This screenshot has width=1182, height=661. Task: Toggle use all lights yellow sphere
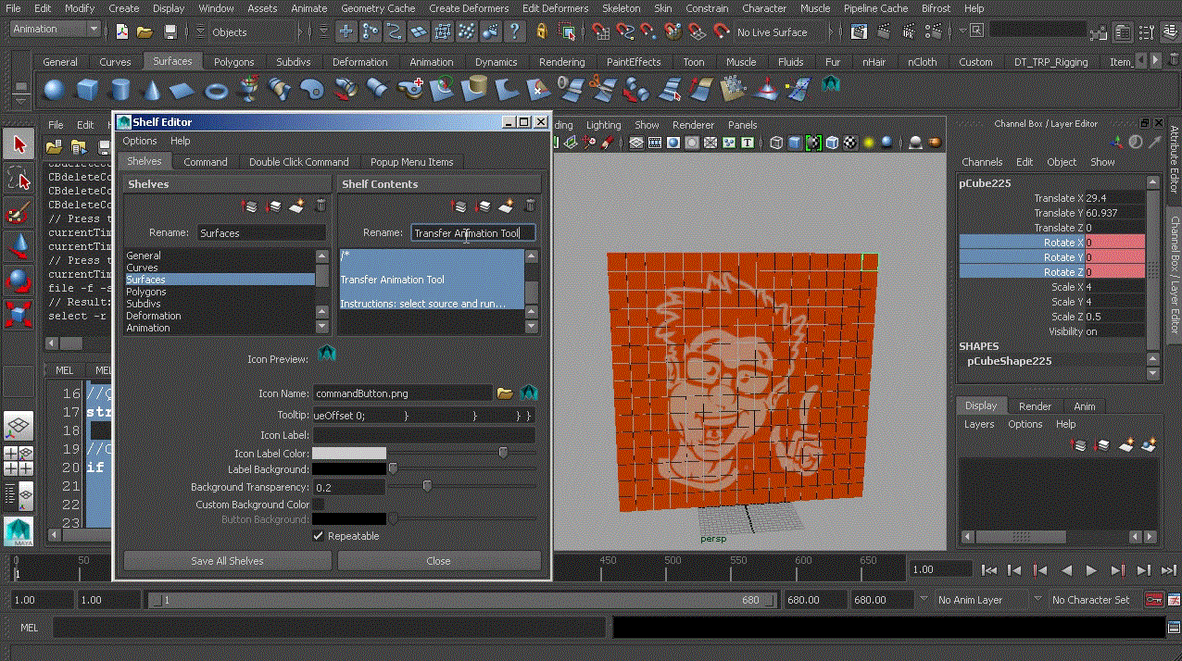[x=869, y=143]
